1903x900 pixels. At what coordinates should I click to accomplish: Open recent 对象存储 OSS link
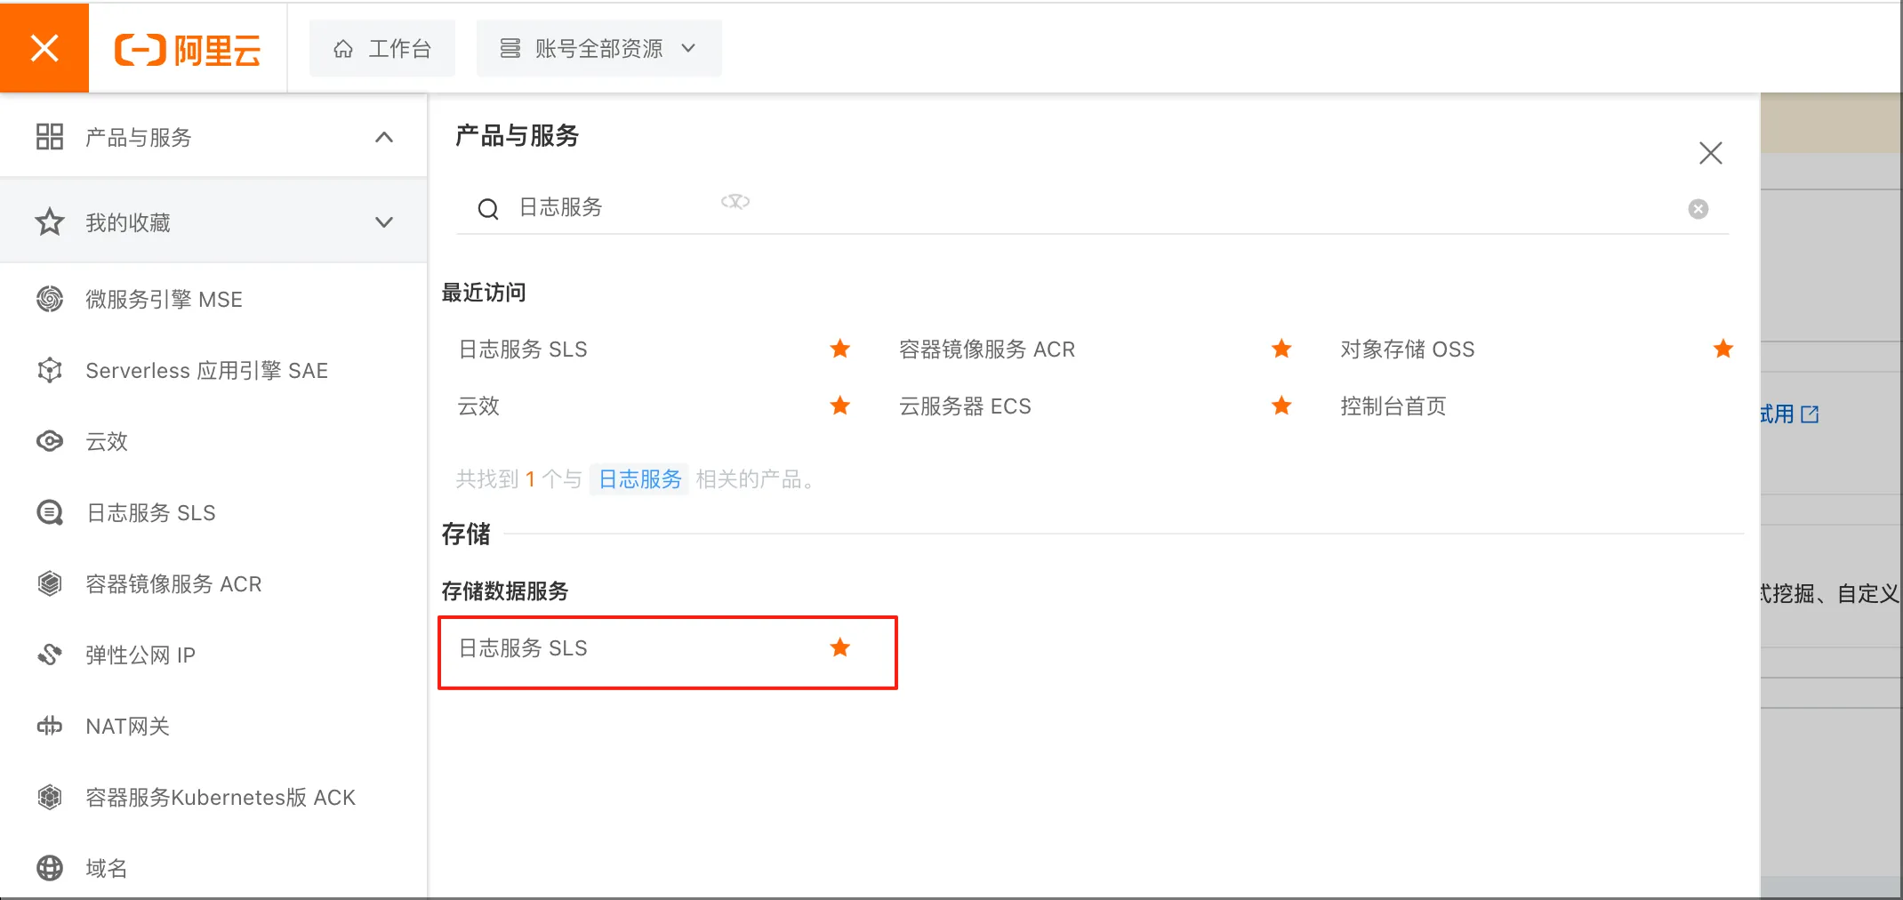point(1408,350)
